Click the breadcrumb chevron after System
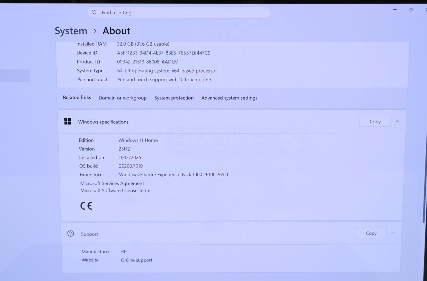The height and width of the screenshot is (281, 427). pos(95,31)
